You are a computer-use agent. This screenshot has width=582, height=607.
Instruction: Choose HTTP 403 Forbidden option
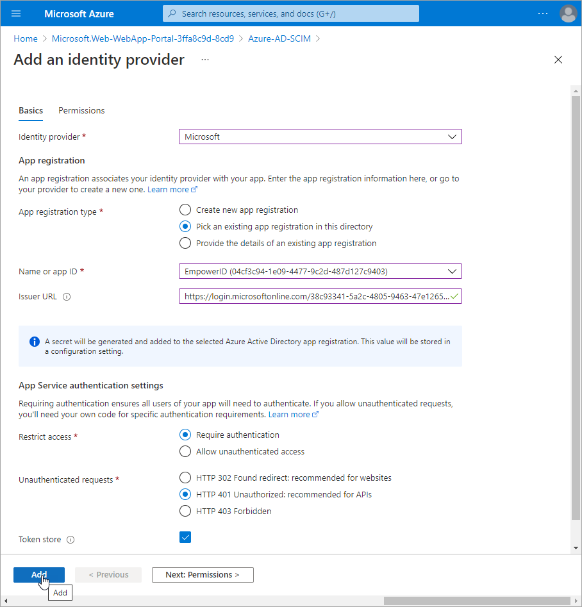point(185,511)
